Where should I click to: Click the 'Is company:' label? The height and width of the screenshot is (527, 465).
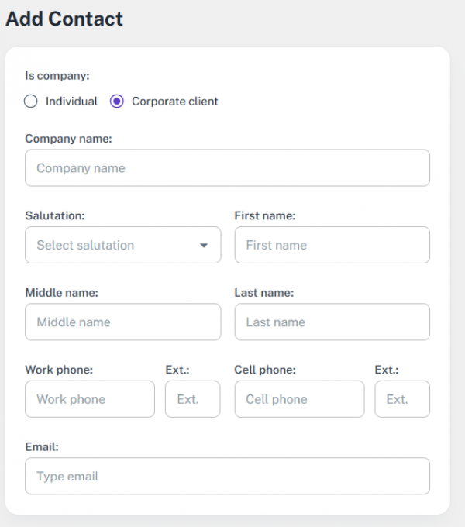(57, 76)
